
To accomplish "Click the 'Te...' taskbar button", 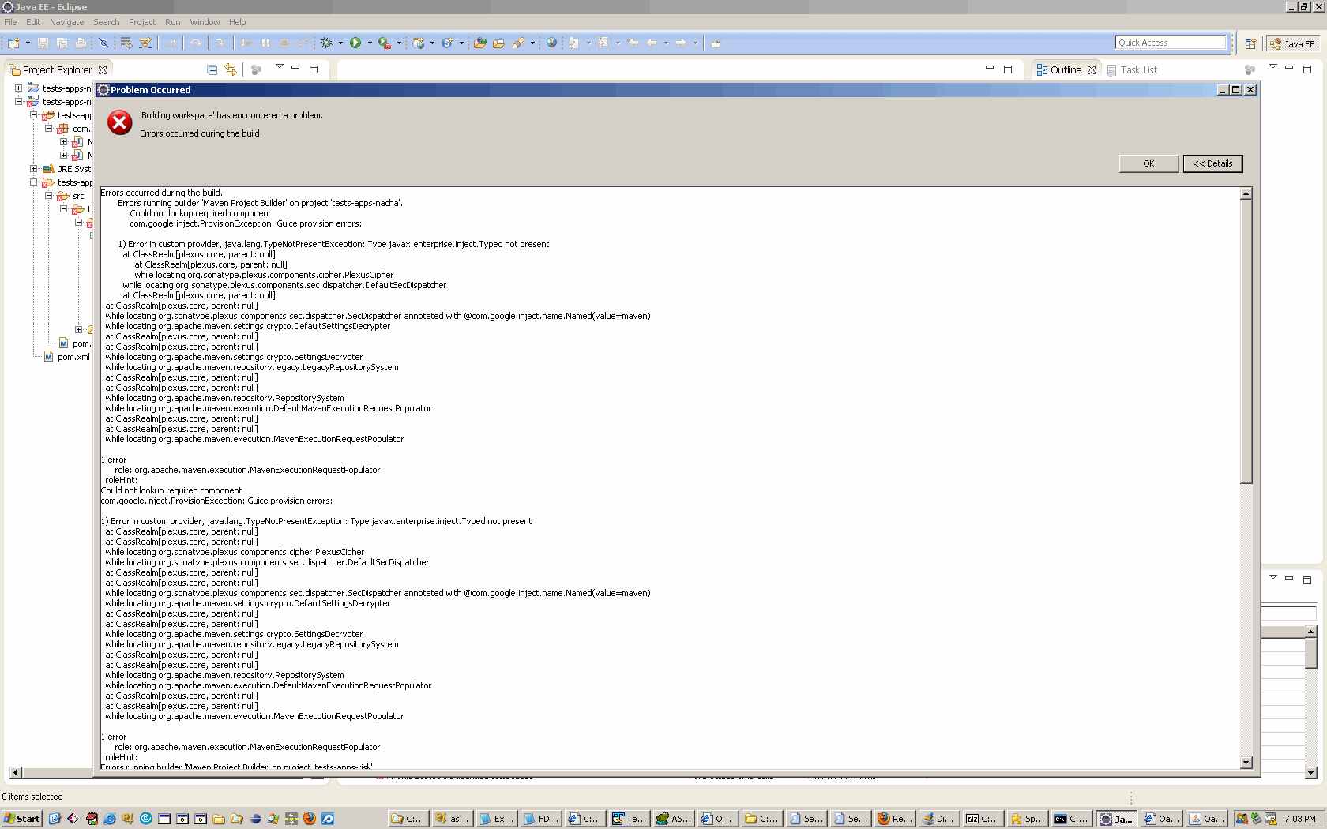I will click(x=630, y=819).
